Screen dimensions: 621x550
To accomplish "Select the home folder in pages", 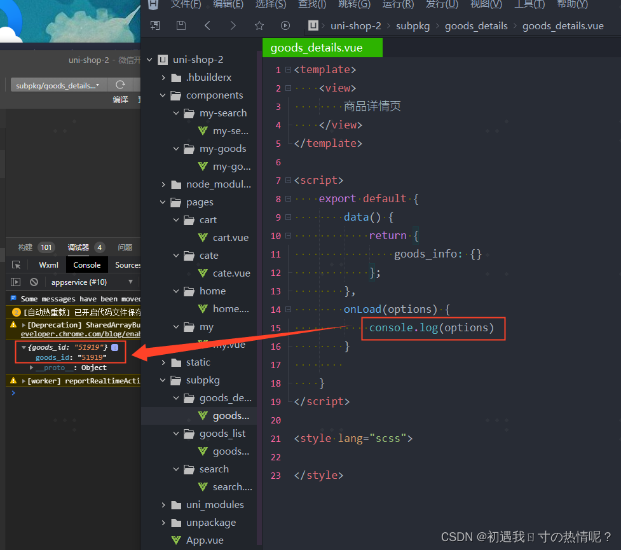I will (212, 291).
